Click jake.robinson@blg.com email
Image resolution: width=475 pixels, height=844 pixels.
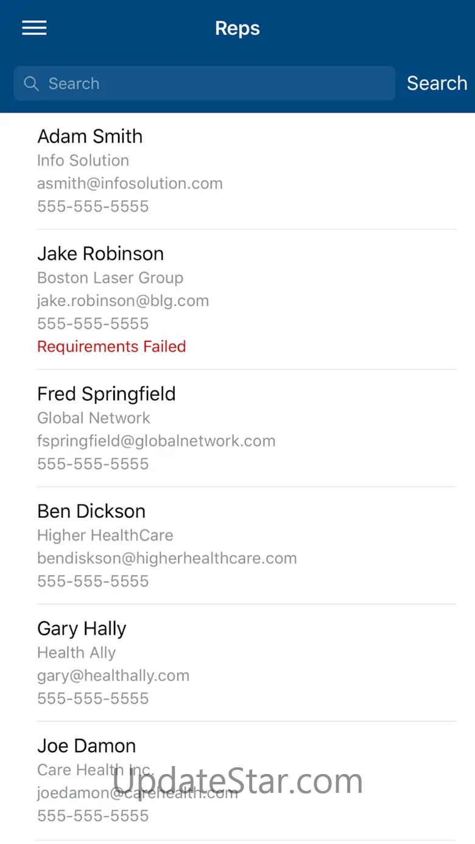(x=123, y=301)
